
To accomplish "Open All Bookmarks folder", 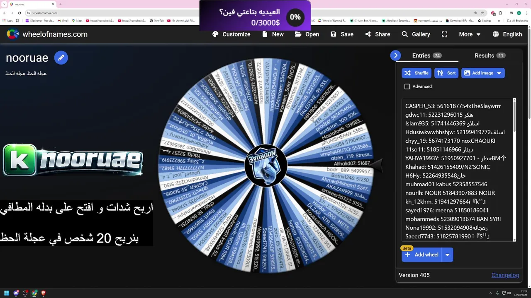I will click(x=518, y=20).
